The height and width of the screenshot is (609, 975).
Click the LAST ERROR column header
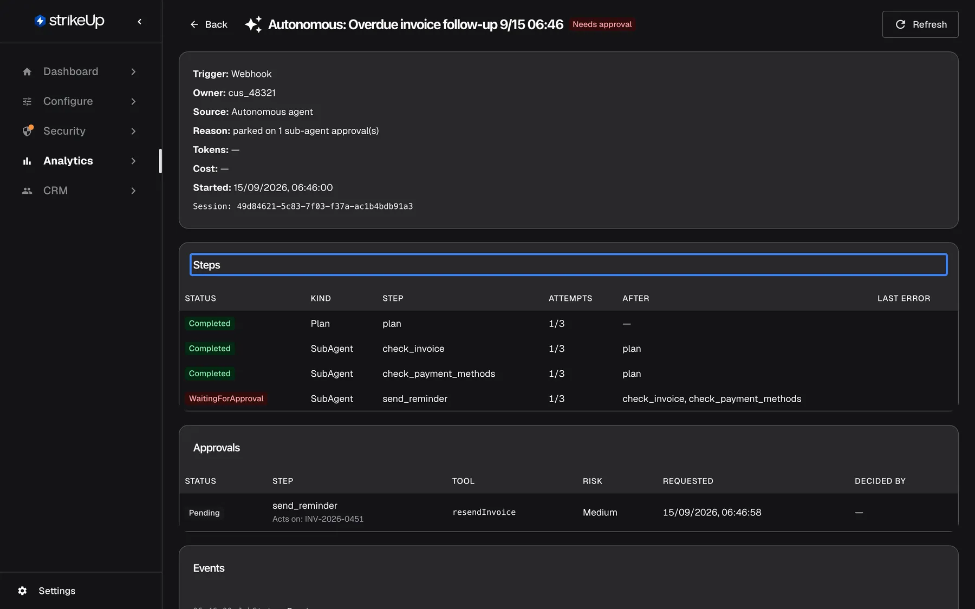click(903, 298)
